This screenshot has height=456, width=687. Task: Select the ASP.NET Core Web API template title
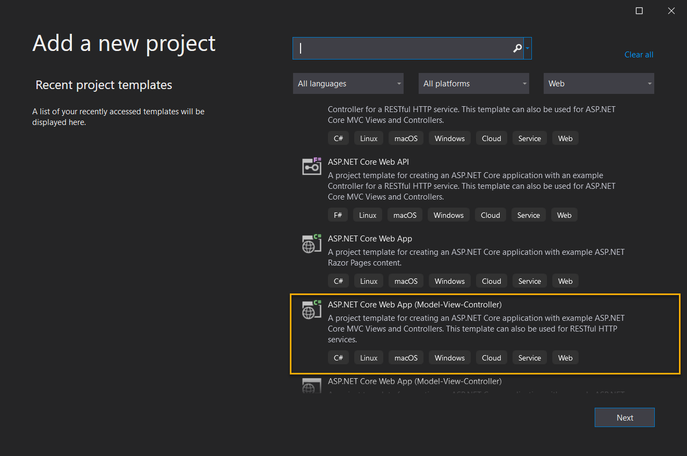(369, 162)
